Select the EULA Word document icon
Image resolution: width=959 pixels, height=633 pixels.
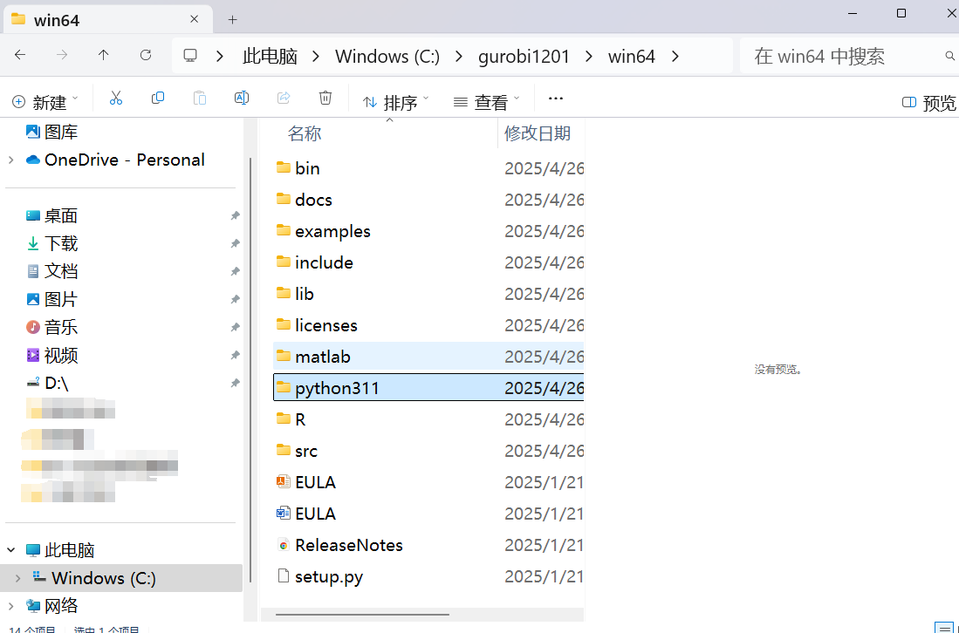[284, 514]
